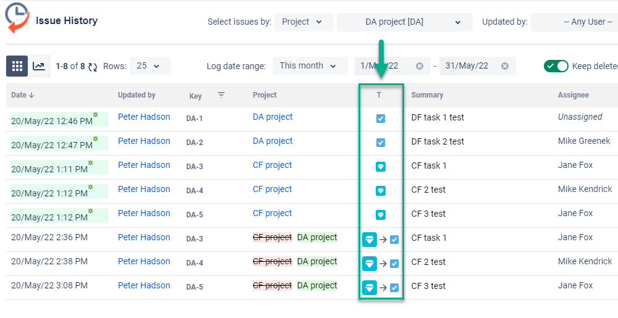Image resolution: width=618 pixels, height=318 pixels.
Task: Toggle the Keep deleted switch
Action: (556, 65)
